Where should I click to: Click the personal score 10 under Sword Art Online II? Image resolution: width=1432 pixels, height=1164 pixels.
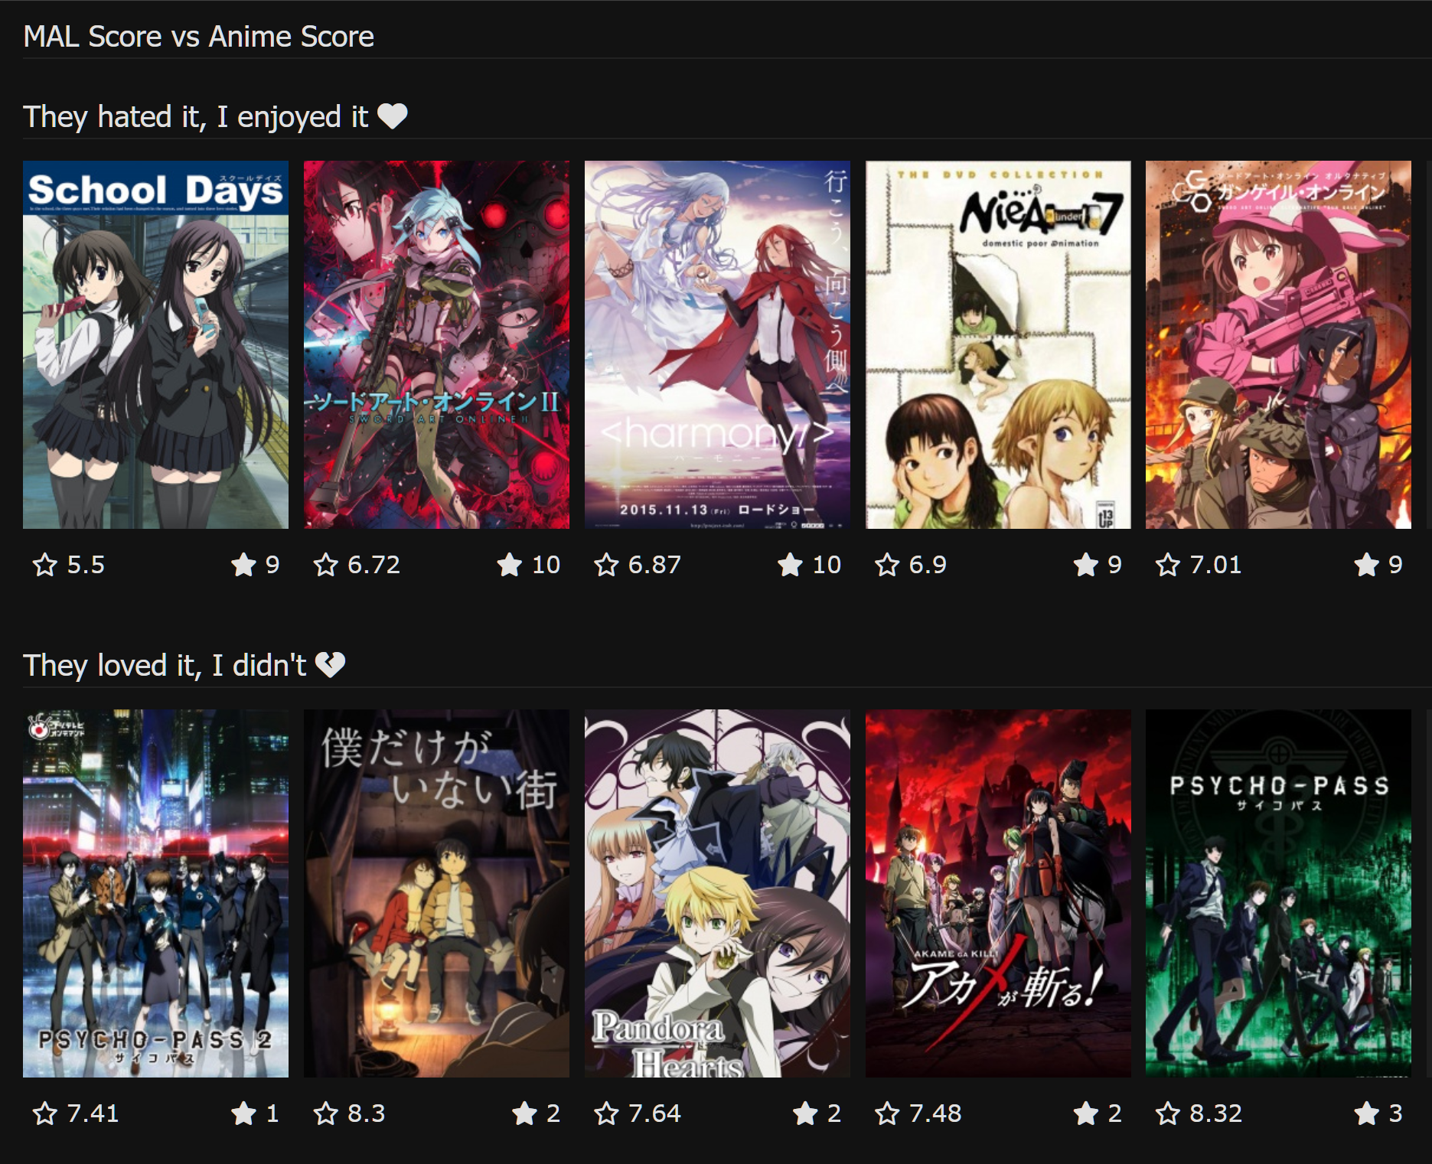click(546, 565)
